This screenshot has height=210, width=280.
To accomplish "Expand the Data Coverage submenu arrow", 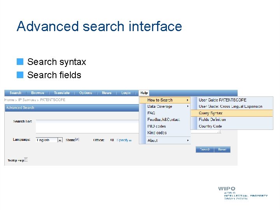I will 188,106.
